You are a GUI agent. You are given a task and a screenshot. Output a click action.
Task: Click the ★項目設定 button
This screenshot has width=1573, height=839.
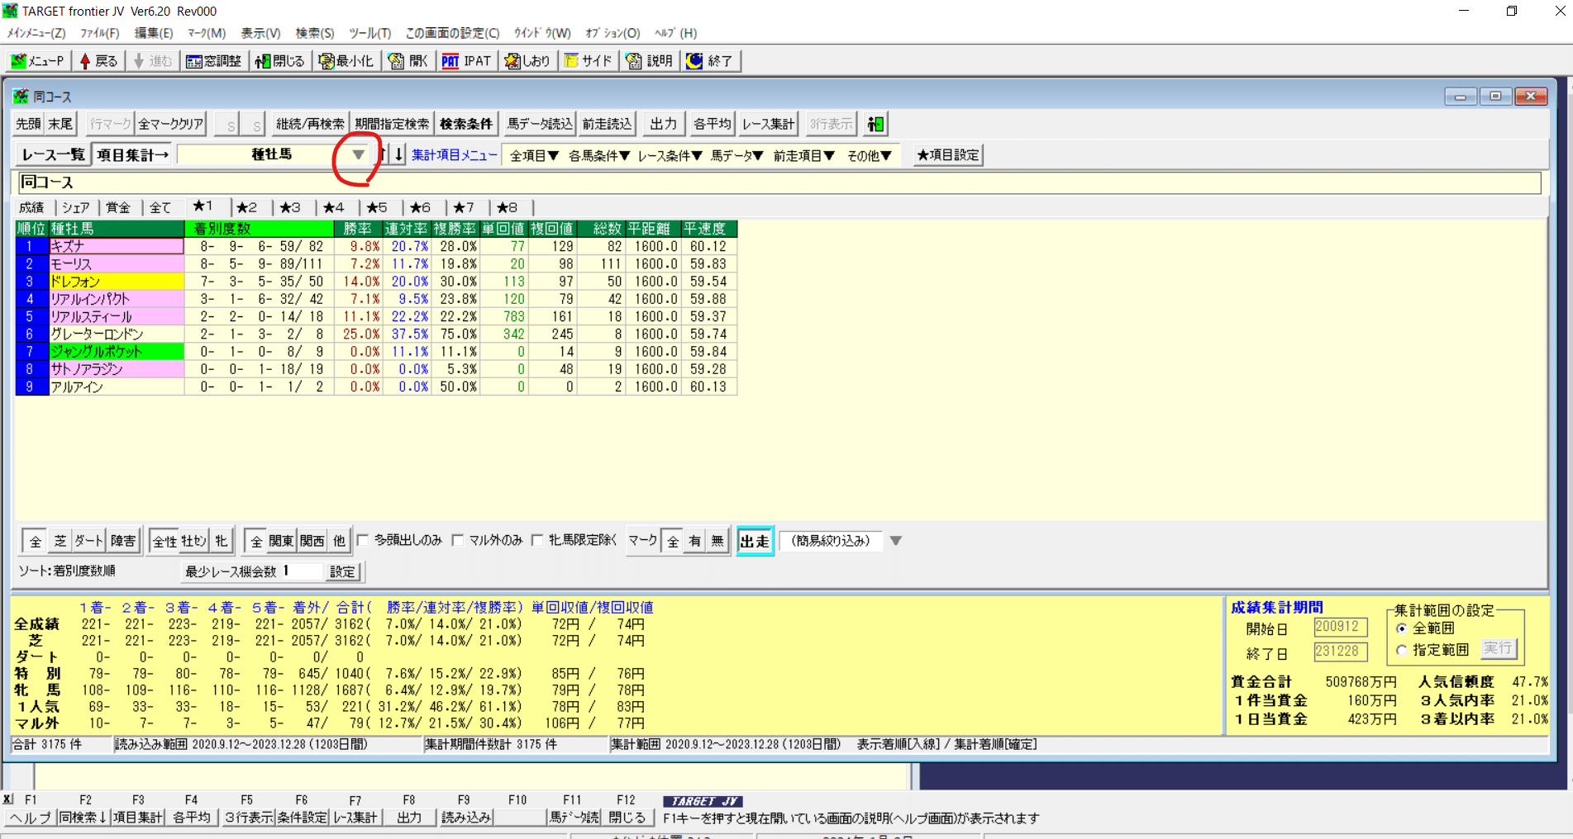[948, 155]
